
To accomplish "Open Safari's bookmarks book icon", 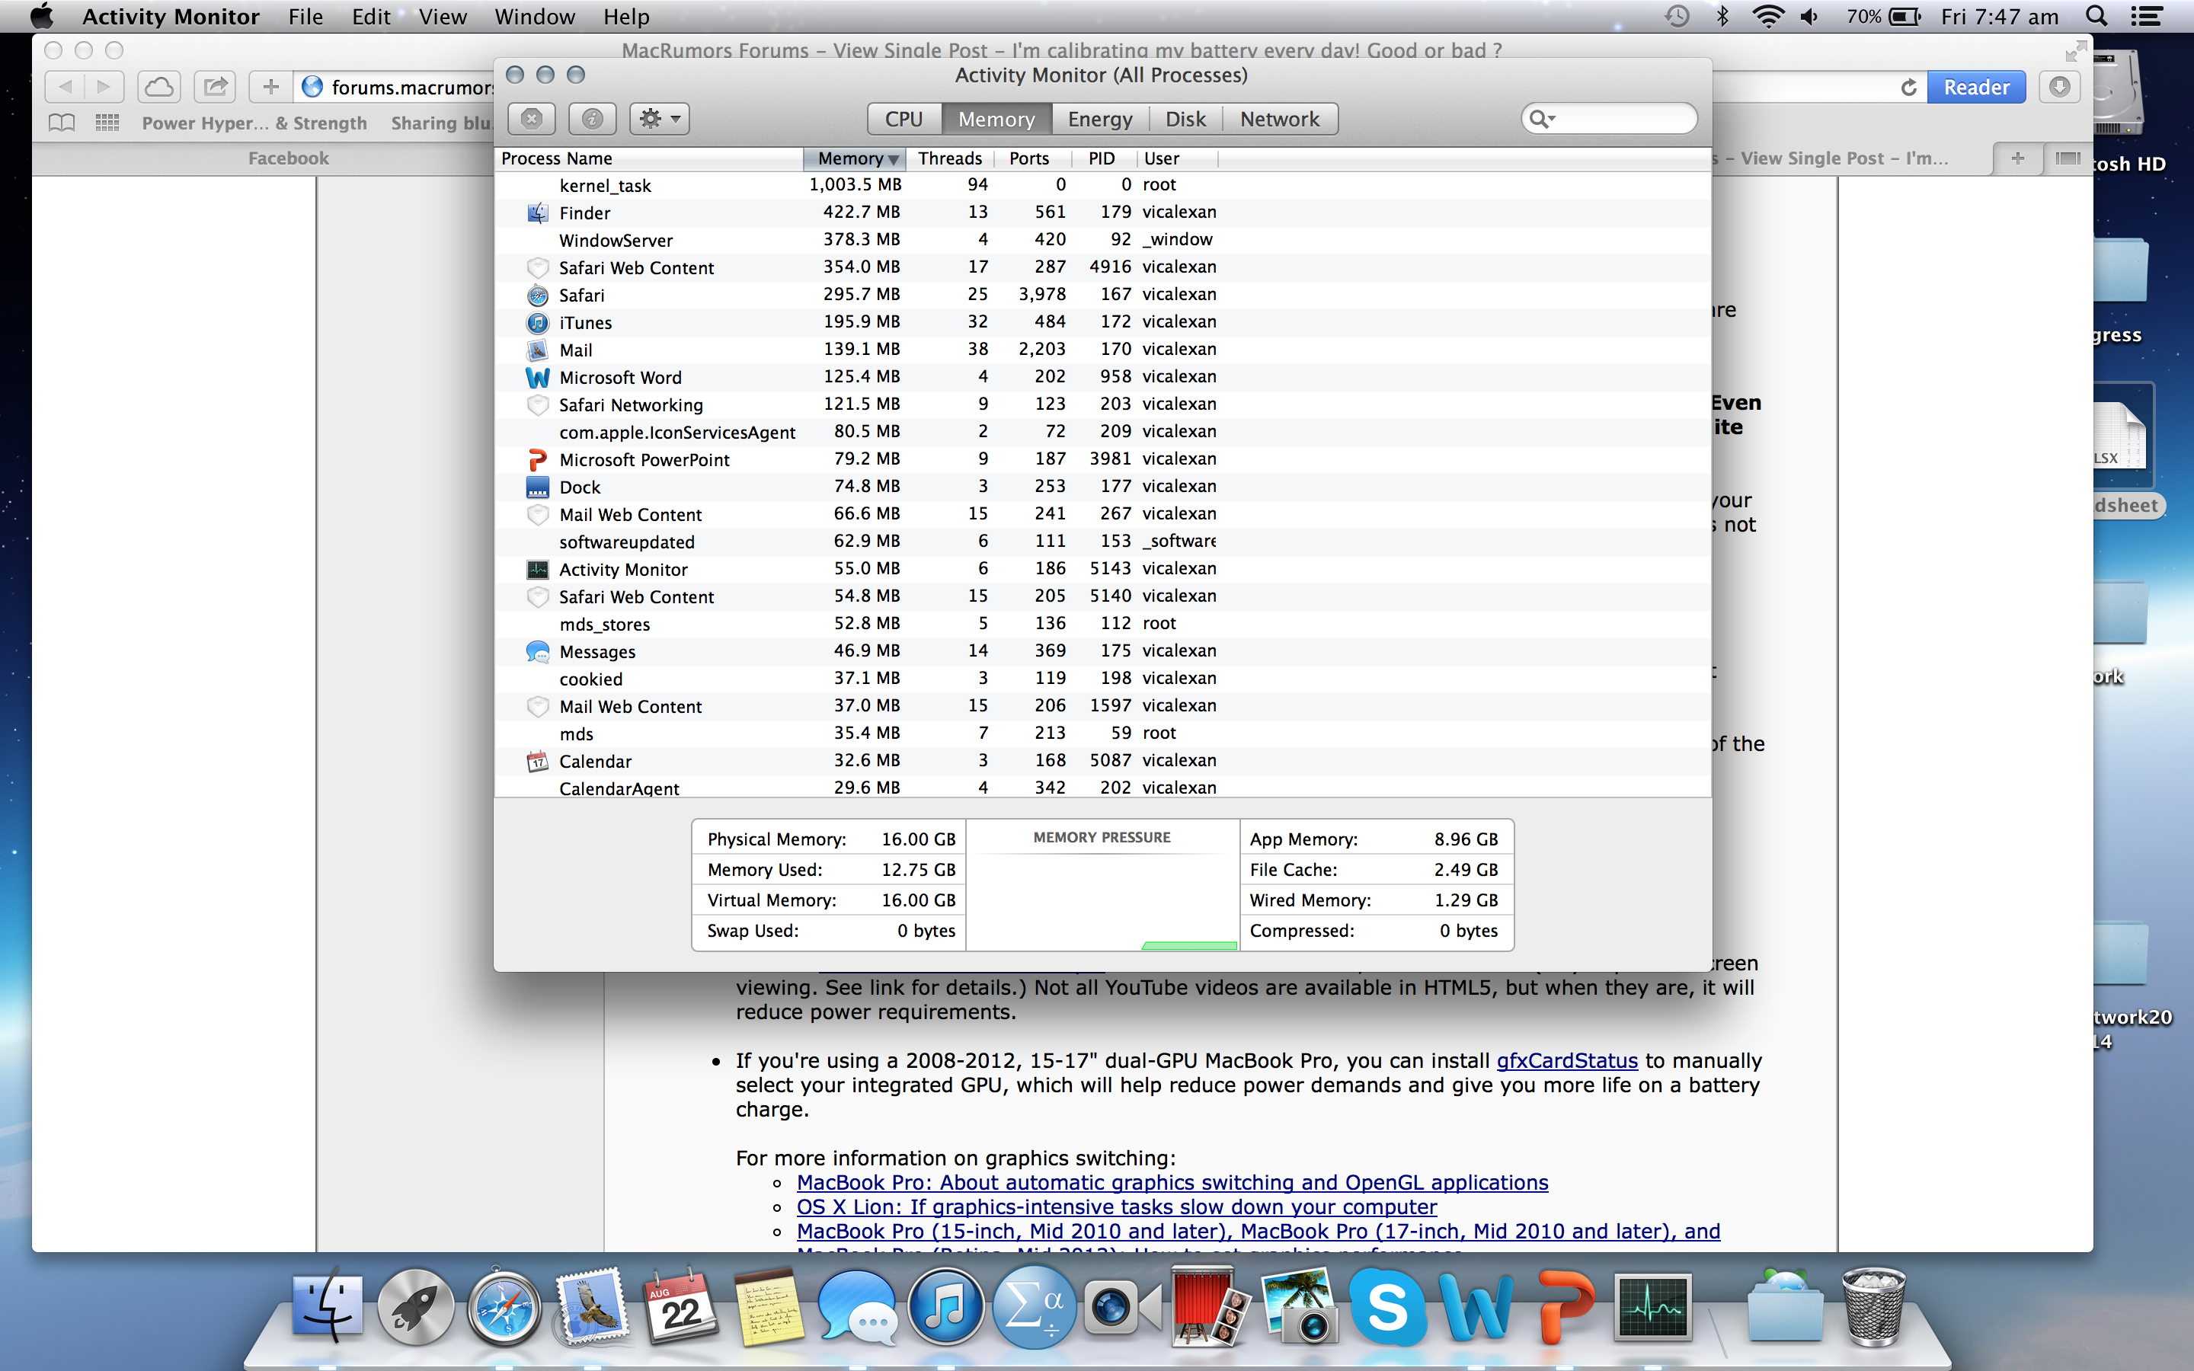I will click(x=62, y=123).
